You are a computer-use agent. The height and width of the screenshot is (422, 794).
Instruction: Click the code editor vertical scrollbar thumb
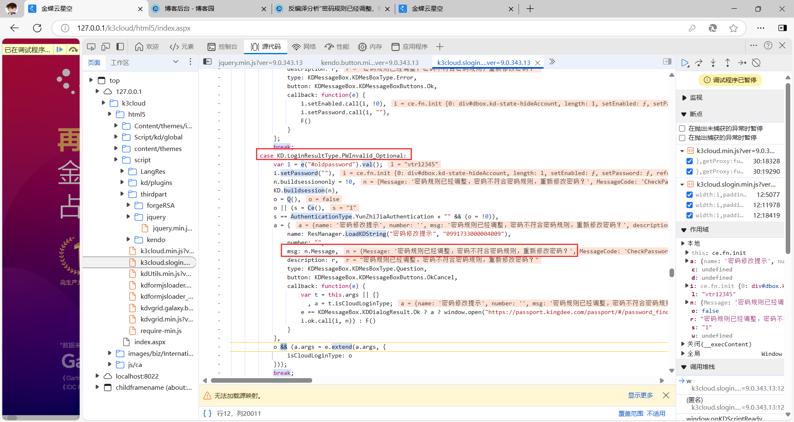tap(672, 273)
